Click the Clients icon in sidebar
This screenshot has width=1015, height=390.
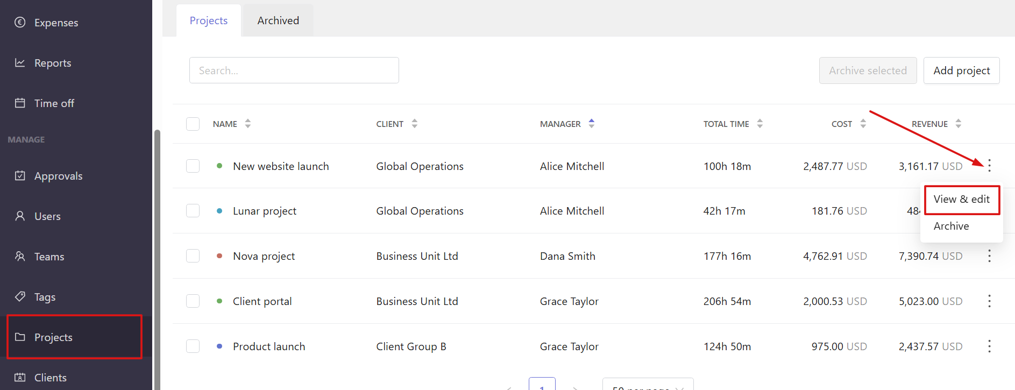coord(20,377)
